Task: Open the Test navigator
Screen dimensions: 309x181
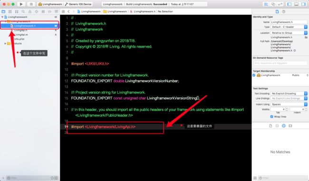Action: tap(37, 11)
